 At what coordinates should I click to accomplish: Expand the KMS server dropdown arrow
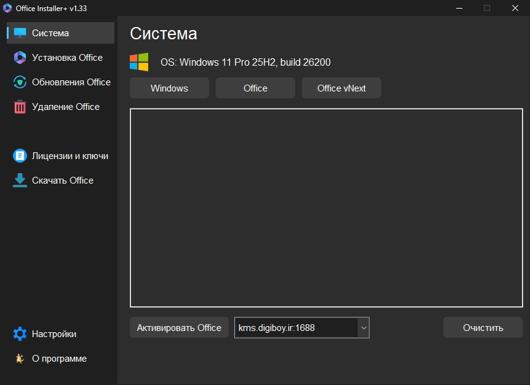(364, 328)
